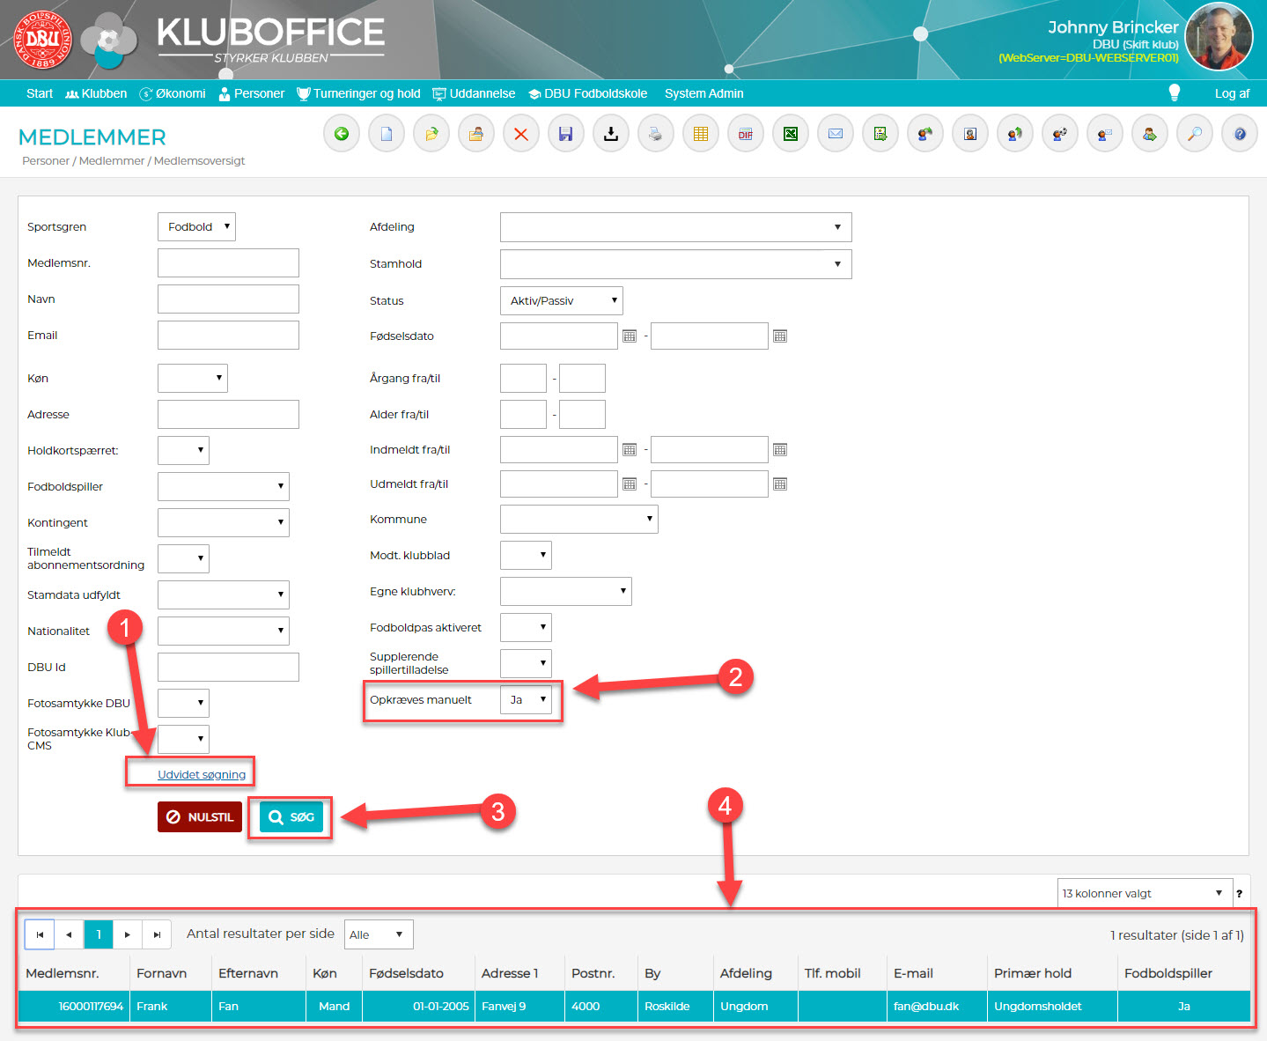Open the Klubben menu
Viewport: 1267px width, 1041px height.
tap(97, 93)
